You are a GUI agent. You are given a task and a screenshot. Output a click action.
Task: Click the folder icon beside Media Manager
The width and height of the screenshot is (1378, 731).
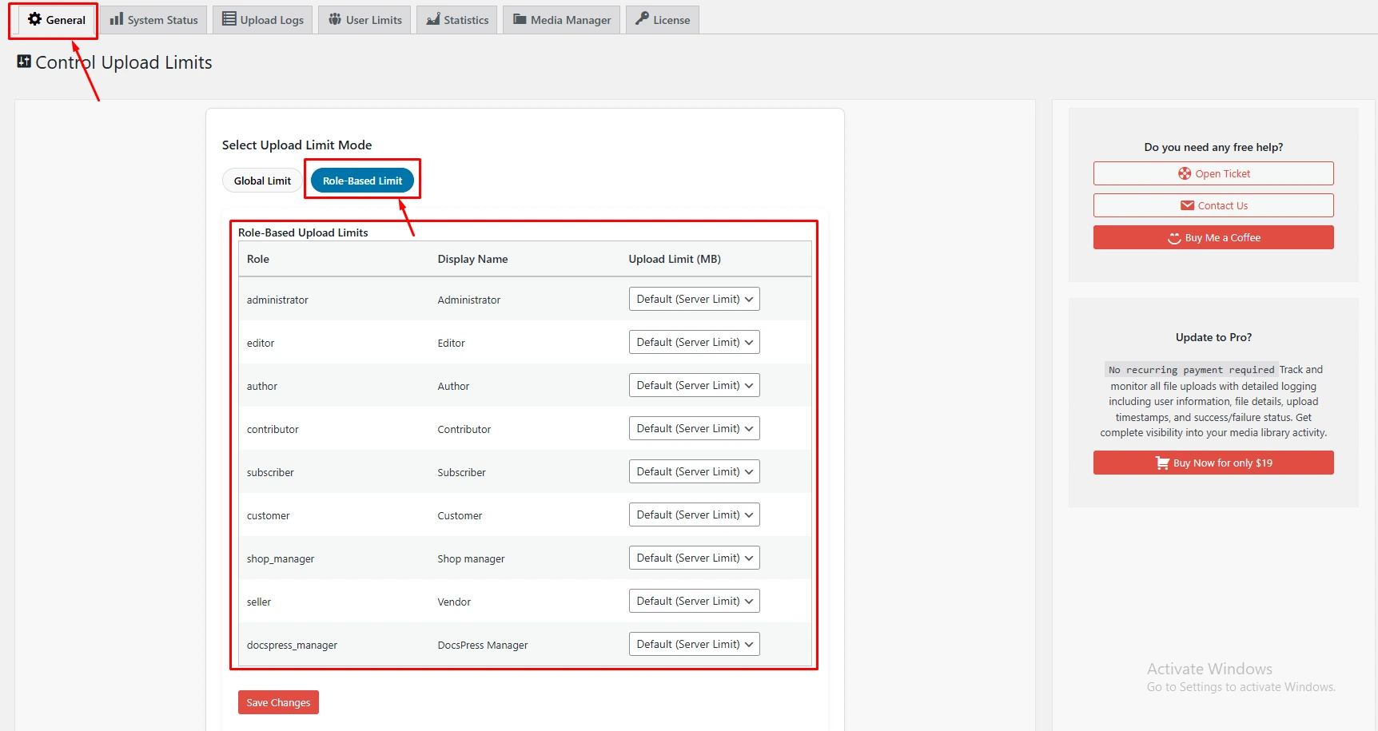tap(520, 19)
